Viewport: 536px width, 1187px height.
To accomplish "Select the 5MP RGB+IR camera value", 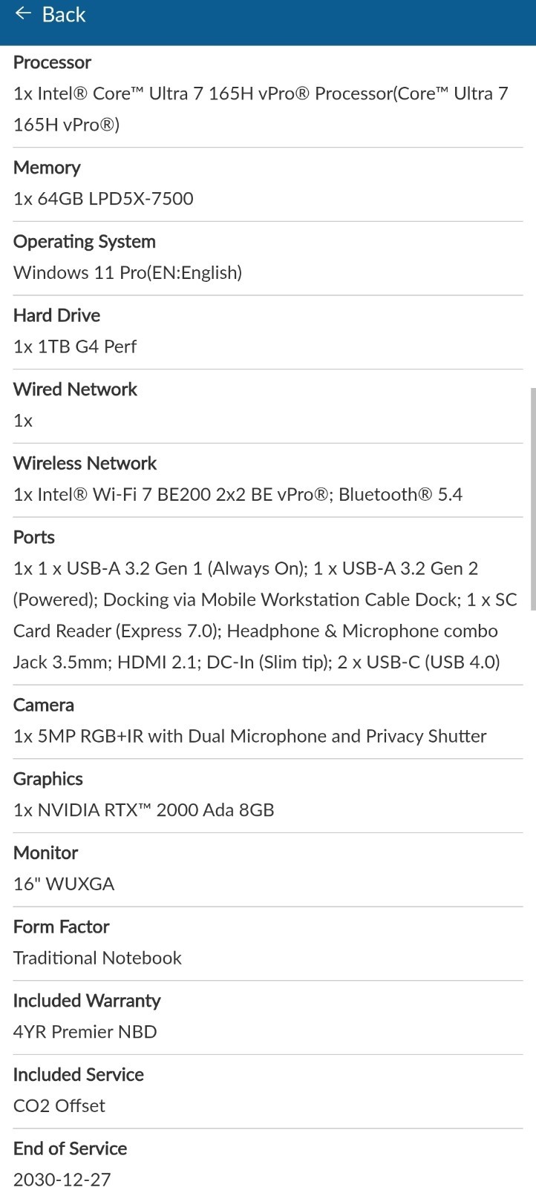I will tap(249, 737).
